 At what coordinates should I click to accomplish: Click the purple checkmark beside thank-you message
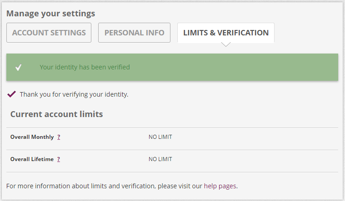click(12, 94)
